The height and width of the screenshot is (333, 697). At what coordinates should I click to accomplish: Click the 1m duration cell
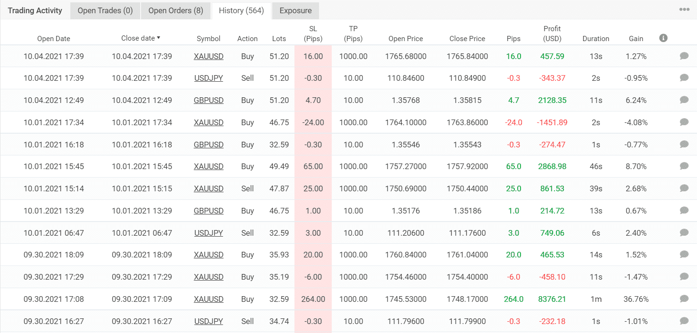(596, 299)
